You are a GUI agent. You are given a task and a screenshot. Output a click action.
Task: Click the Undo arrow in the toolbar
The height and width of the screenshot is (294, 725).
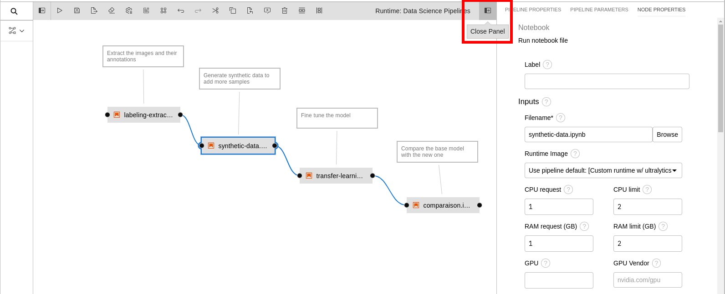click(x=181, y=10)
